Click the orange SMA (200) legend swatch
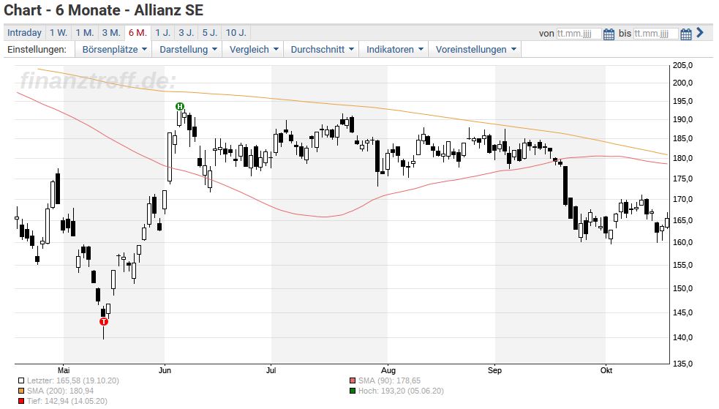The width and height of the screenshot is (719, 409). coord(21,391)
